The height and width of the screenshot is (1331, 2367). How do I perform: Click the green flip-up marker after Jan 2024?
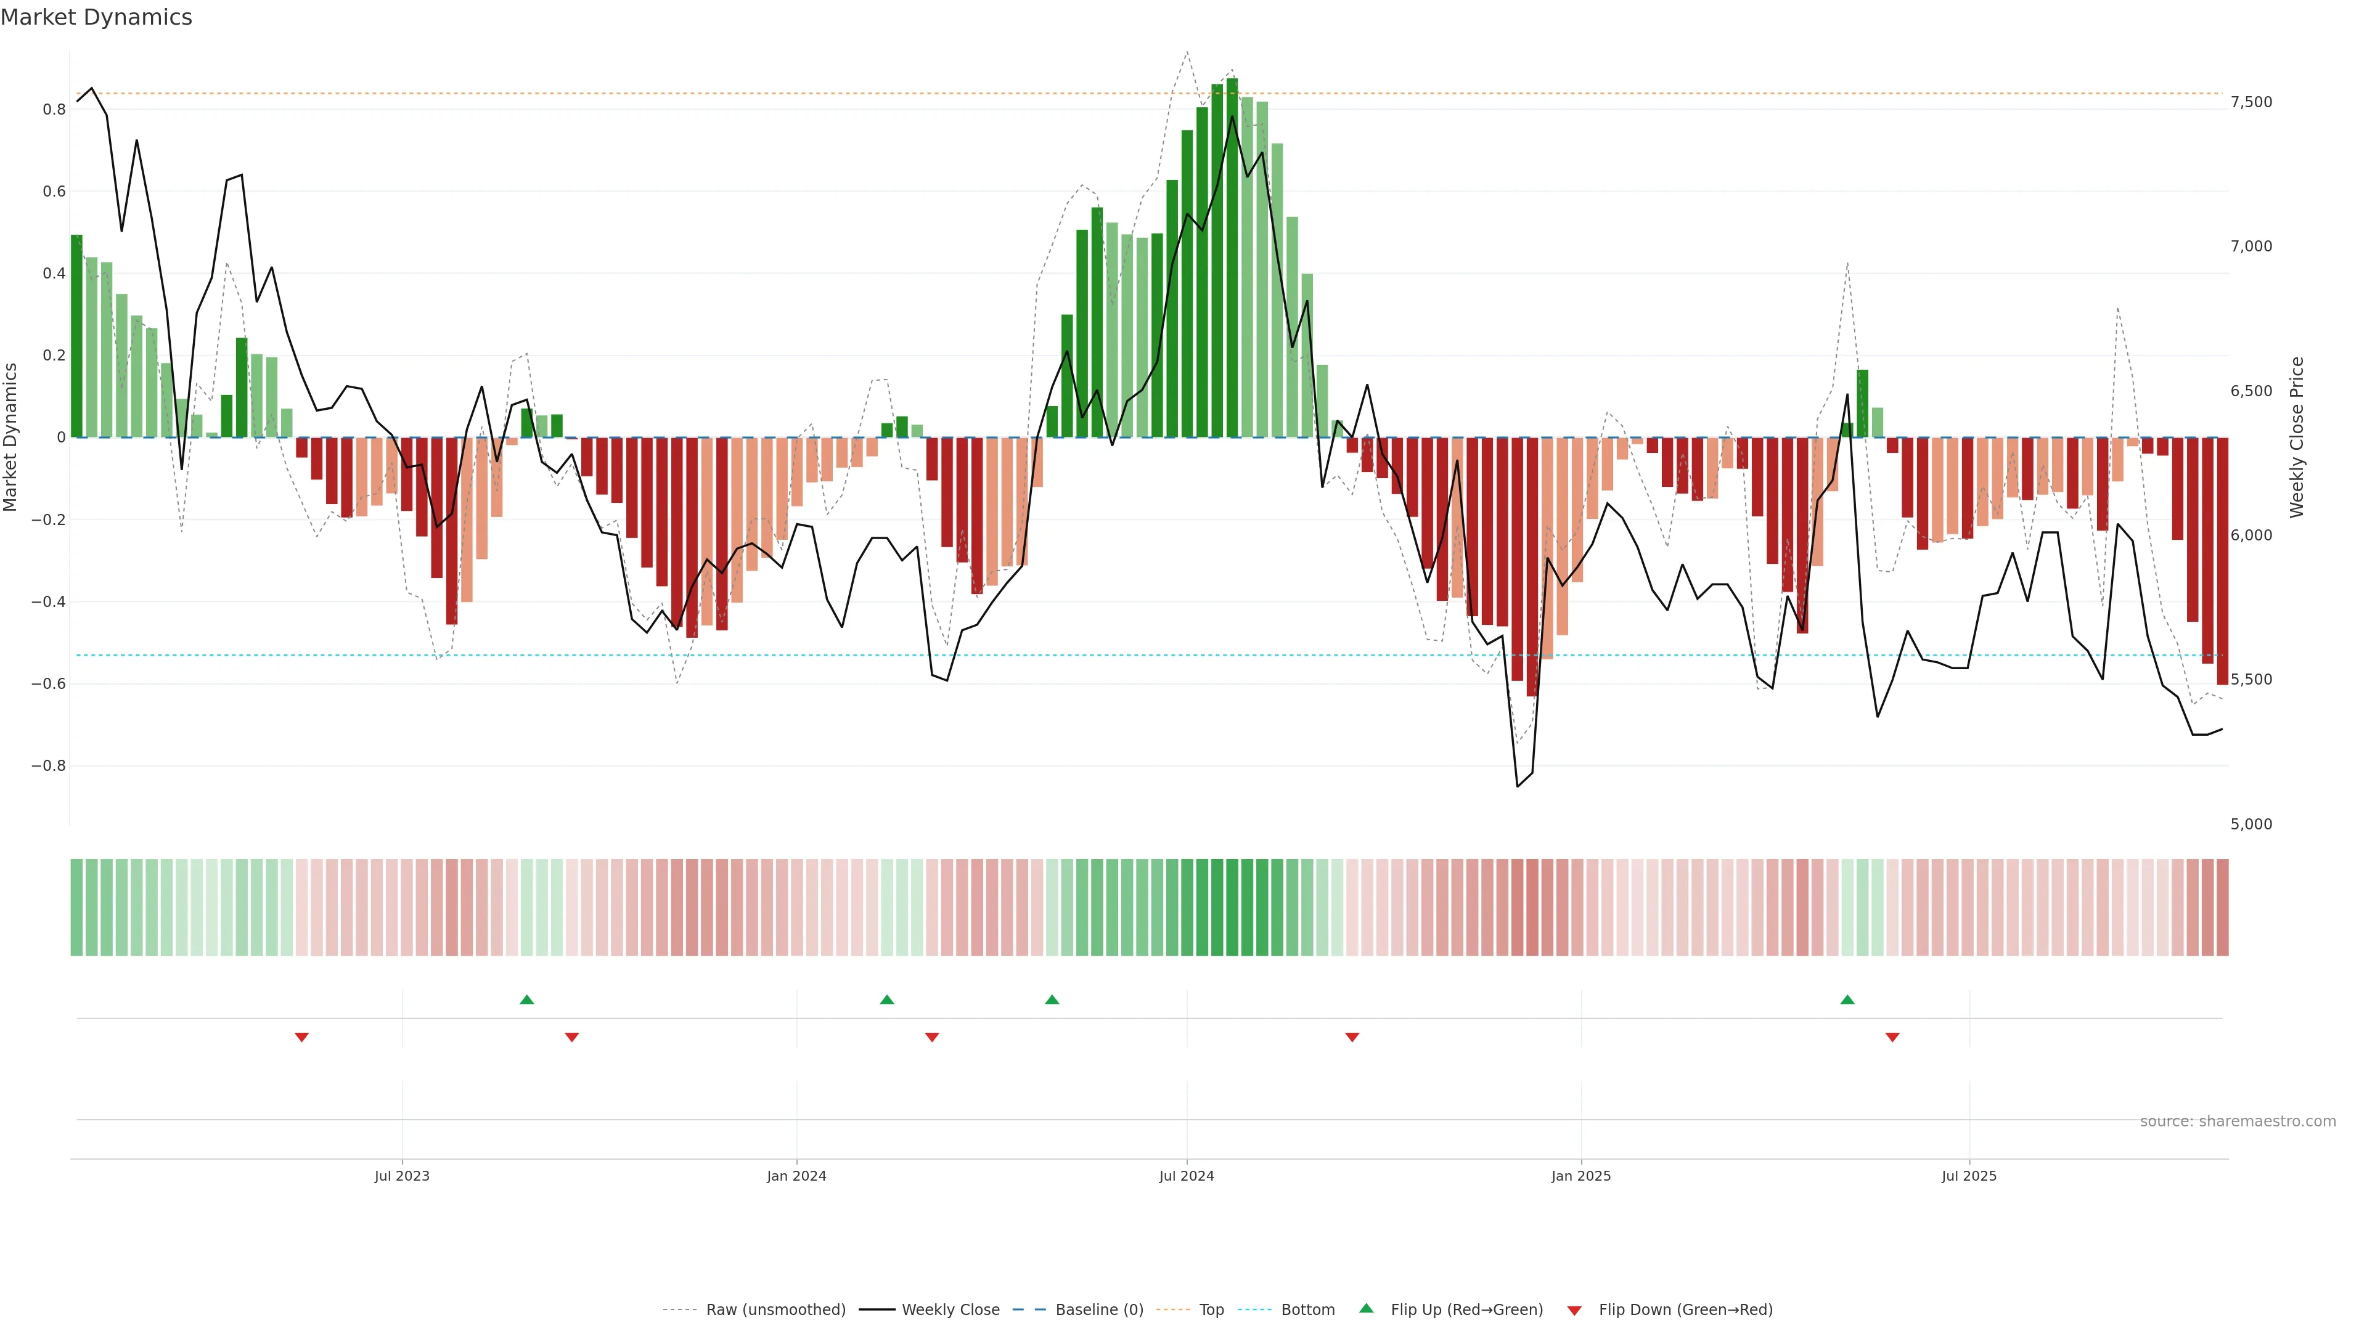[887, 999]
